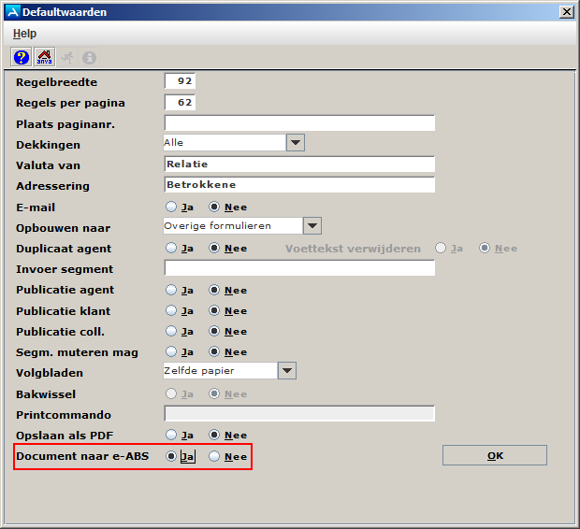Enable Opslaan als PDF with Ja
This screenshot has height=529, width=580.
point(171,436)
